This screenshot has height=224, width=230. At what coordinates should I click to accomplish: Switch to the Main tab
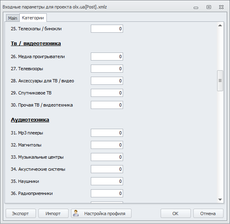(13, 18)
